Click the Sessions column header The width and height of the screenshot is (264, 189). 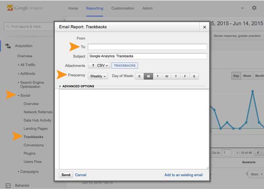249,162
